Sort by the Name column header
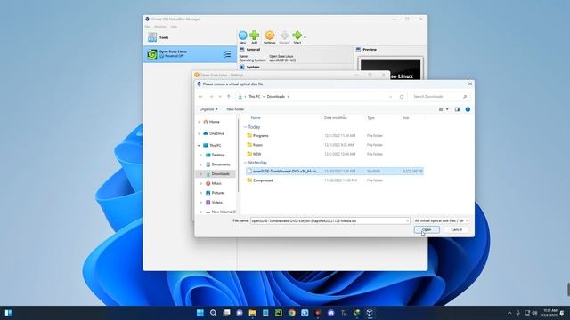This screenshot has height=320, width=570. 256,118
